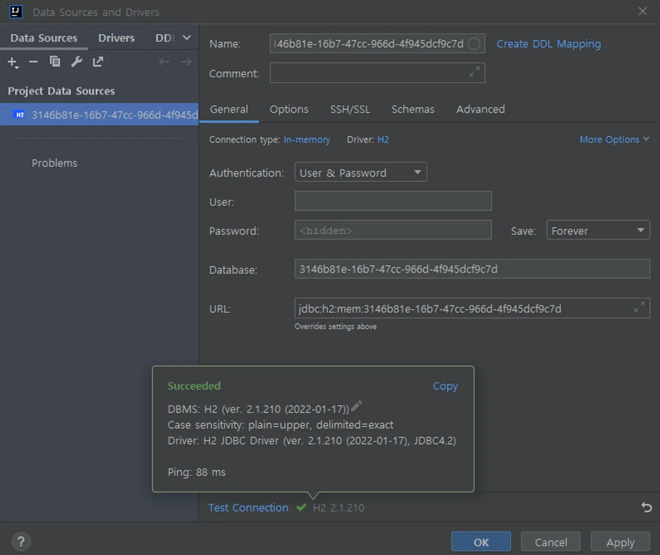Open driver settings with wrench icon
The height and width of the screenshot is (555, 660).
(77, 62)
